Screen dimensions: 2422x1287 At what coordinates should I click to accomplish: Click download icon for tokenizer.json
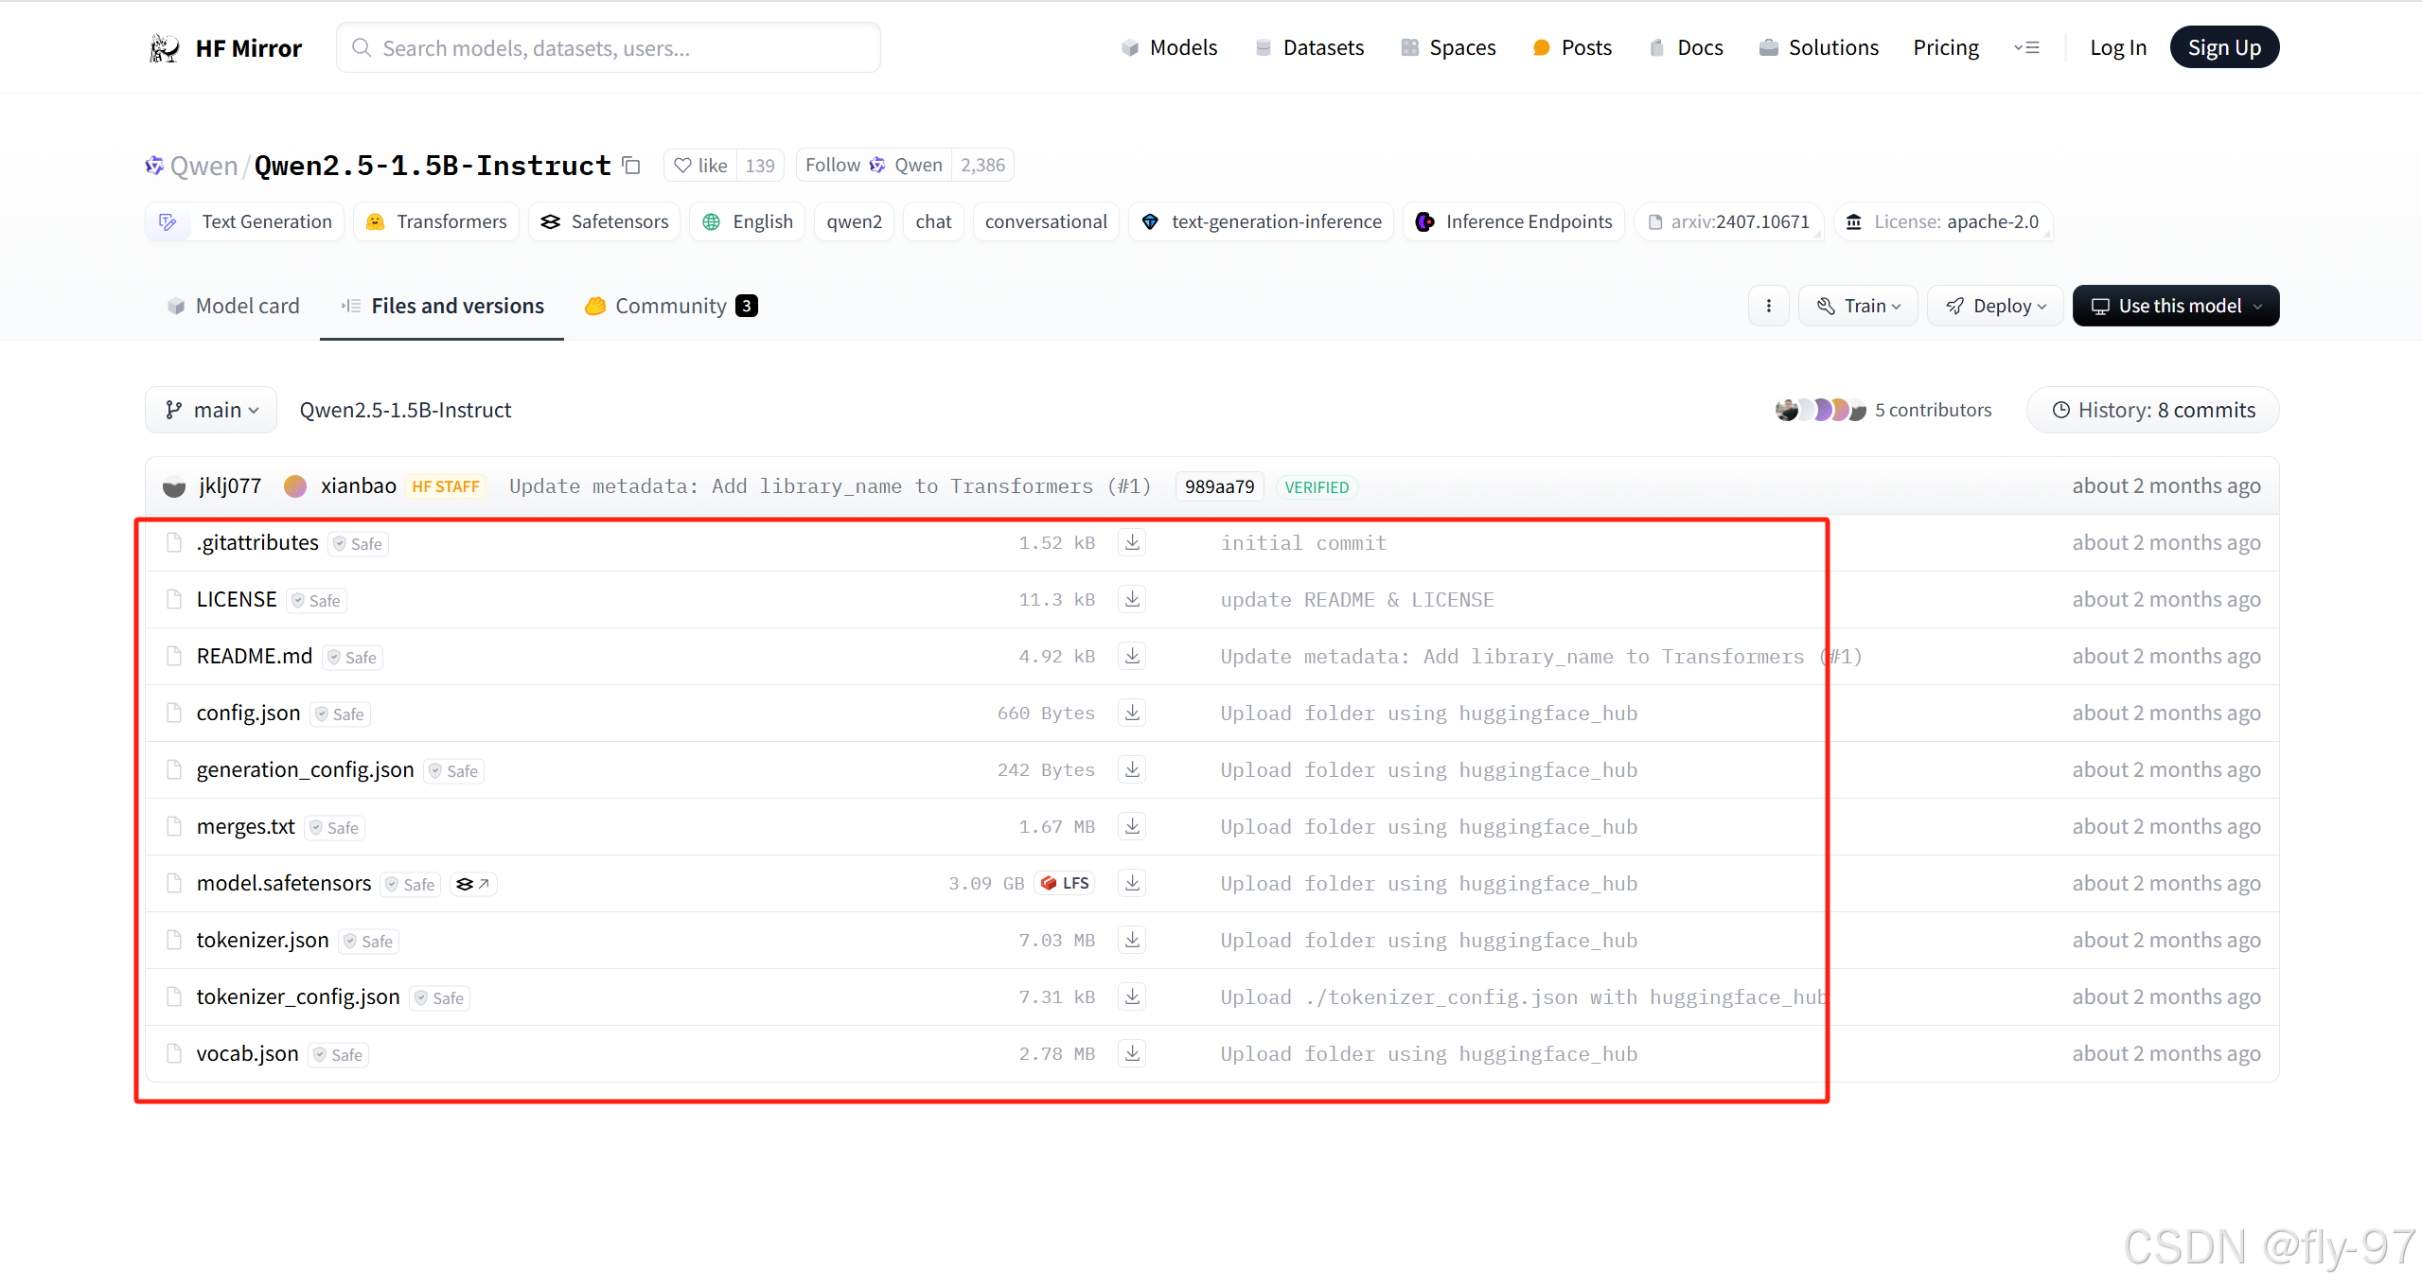pos(1132,940)
